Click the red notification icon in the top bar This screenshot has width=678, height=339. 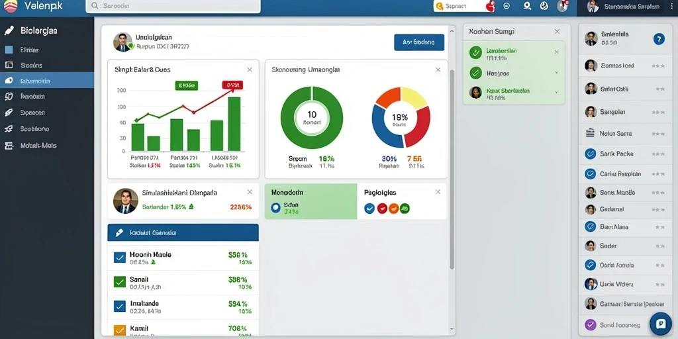click(491, 6)
